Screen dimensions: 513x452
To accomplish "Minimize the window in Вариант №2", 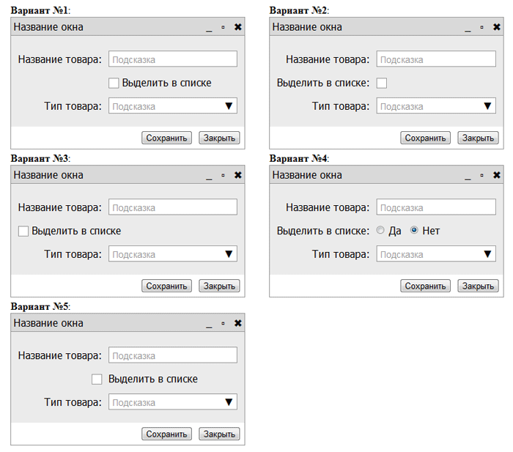I will pos(468,27).
